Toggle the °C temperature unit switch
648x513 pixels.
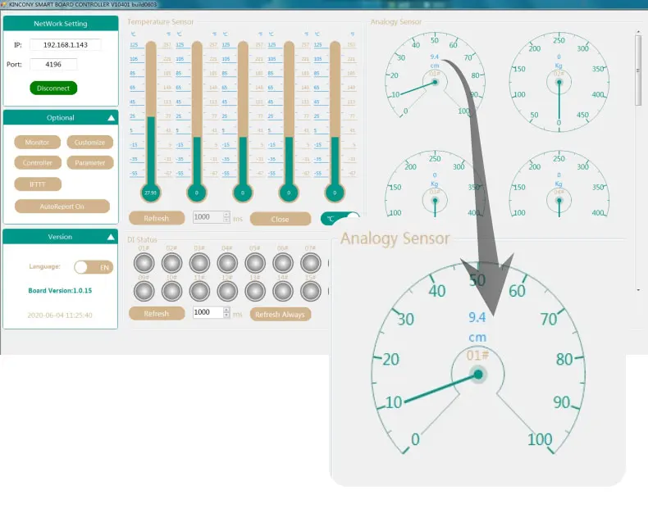click(340, 219)
